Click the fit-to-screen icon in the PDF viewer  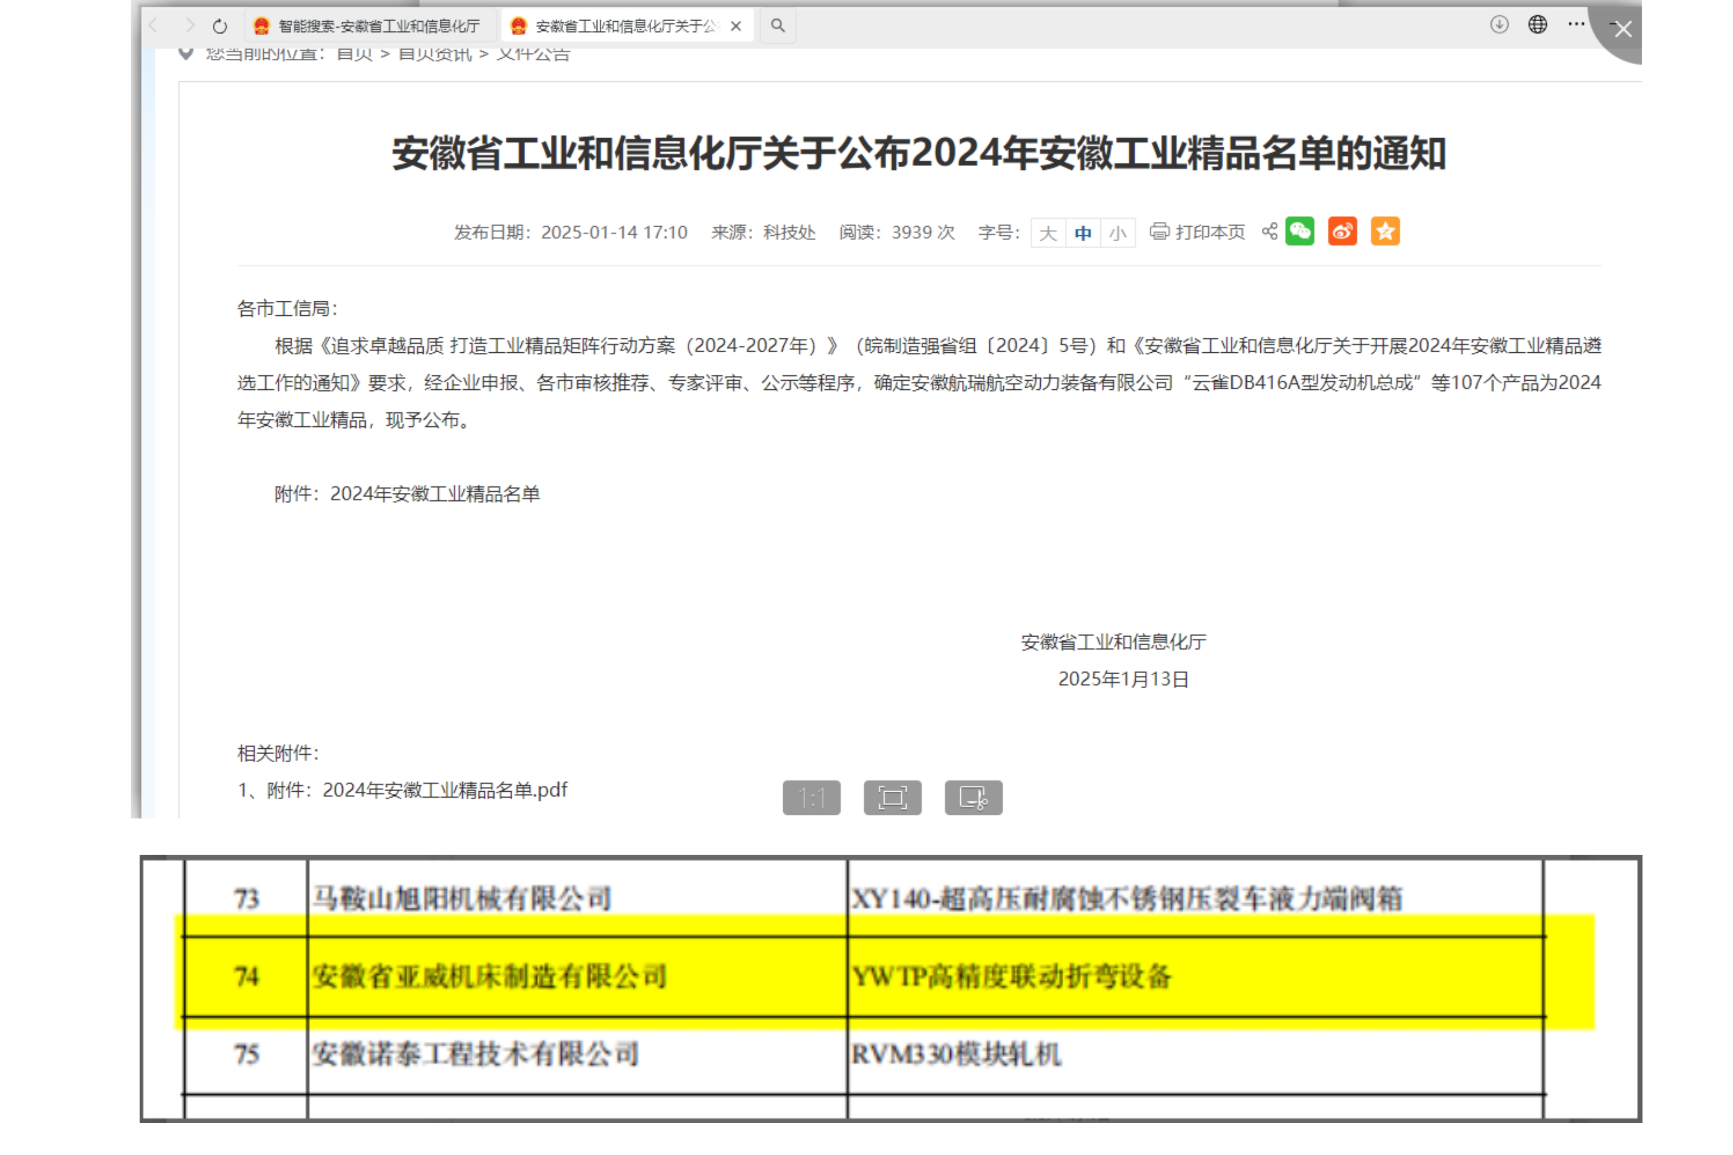(x=892, y=797)
